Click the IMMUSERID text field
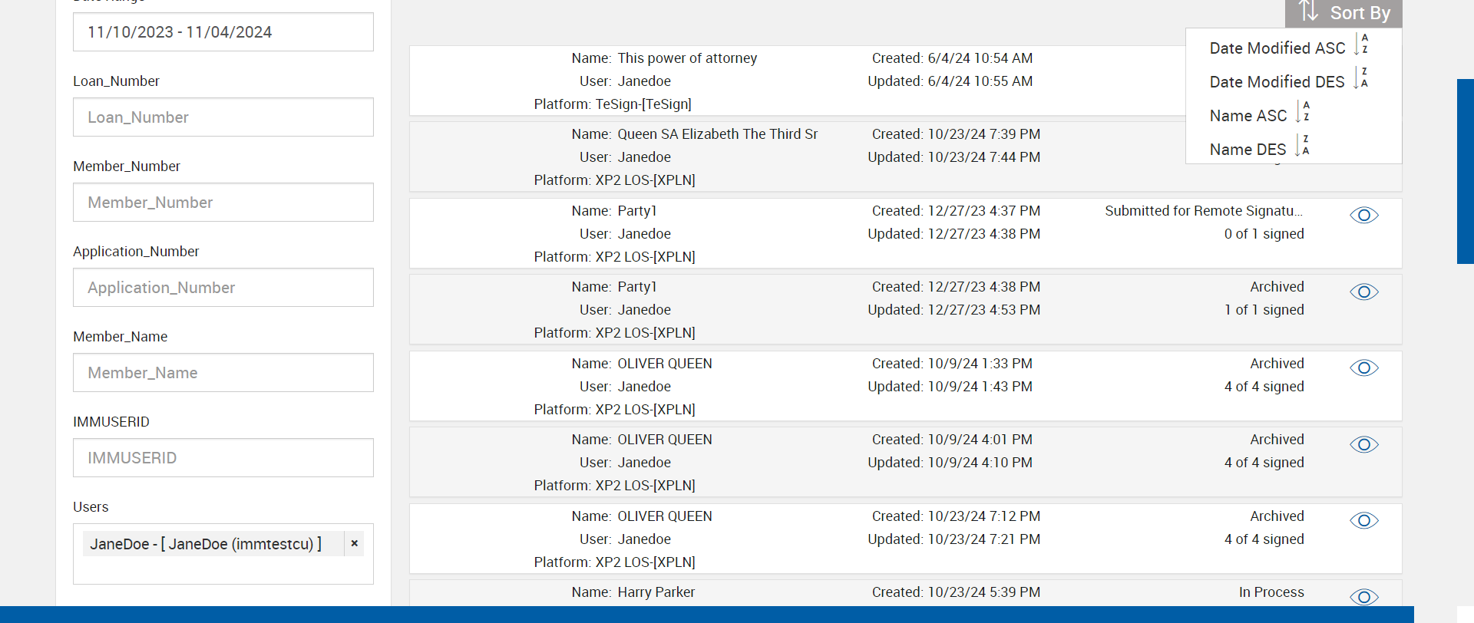The width and height of the screenshot is (1474, 623). tap(223, 458)
